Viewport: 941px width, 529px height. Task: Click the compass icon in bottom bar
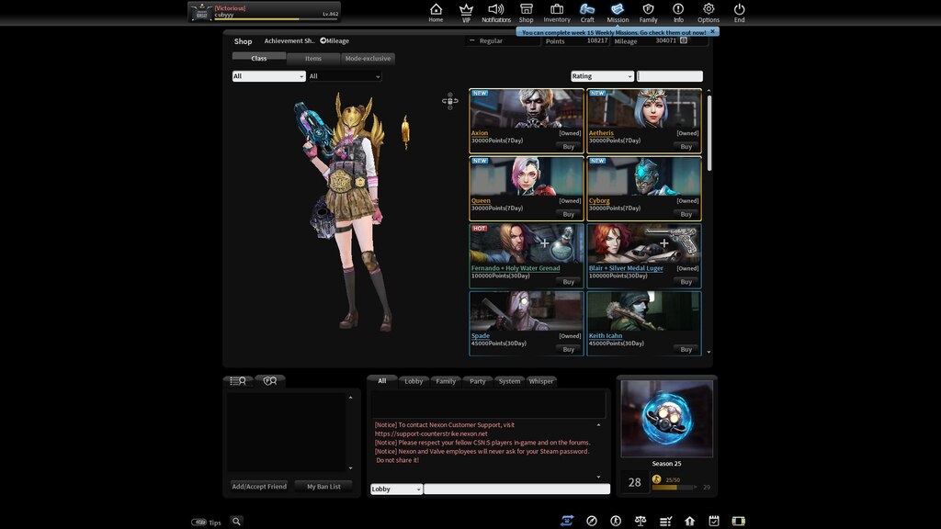point(592,521)
